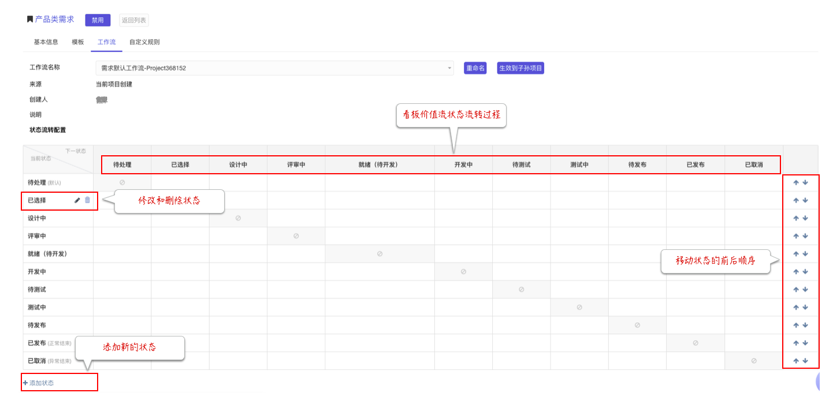Click the 禁用 button

tap(98, 20)
